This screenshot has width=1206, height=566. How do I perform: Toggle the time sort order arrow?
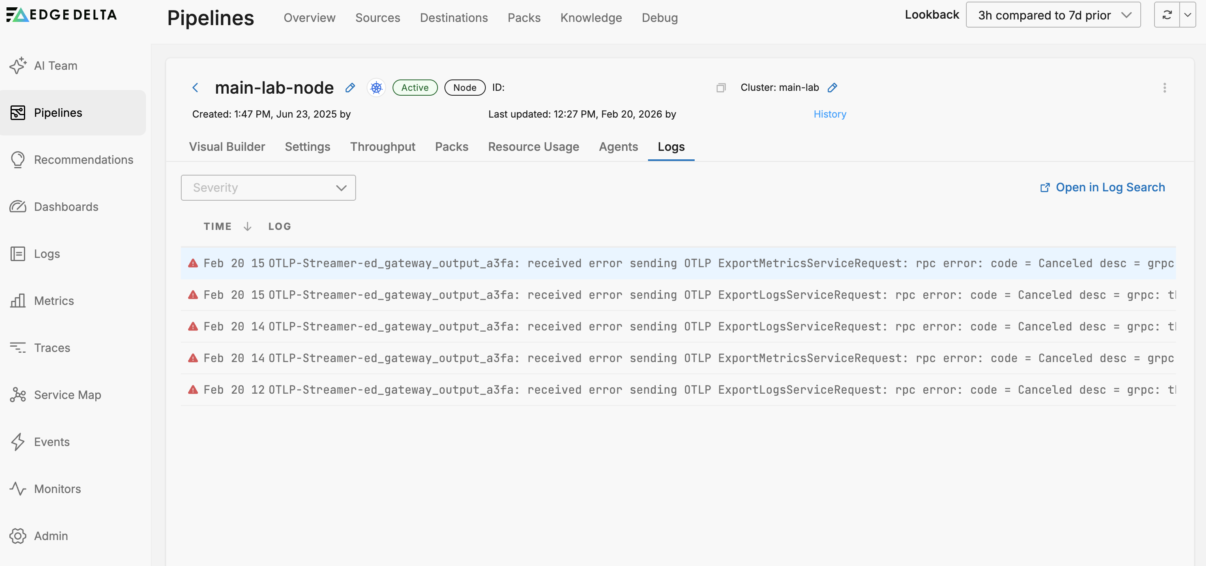tap(247, 226)
